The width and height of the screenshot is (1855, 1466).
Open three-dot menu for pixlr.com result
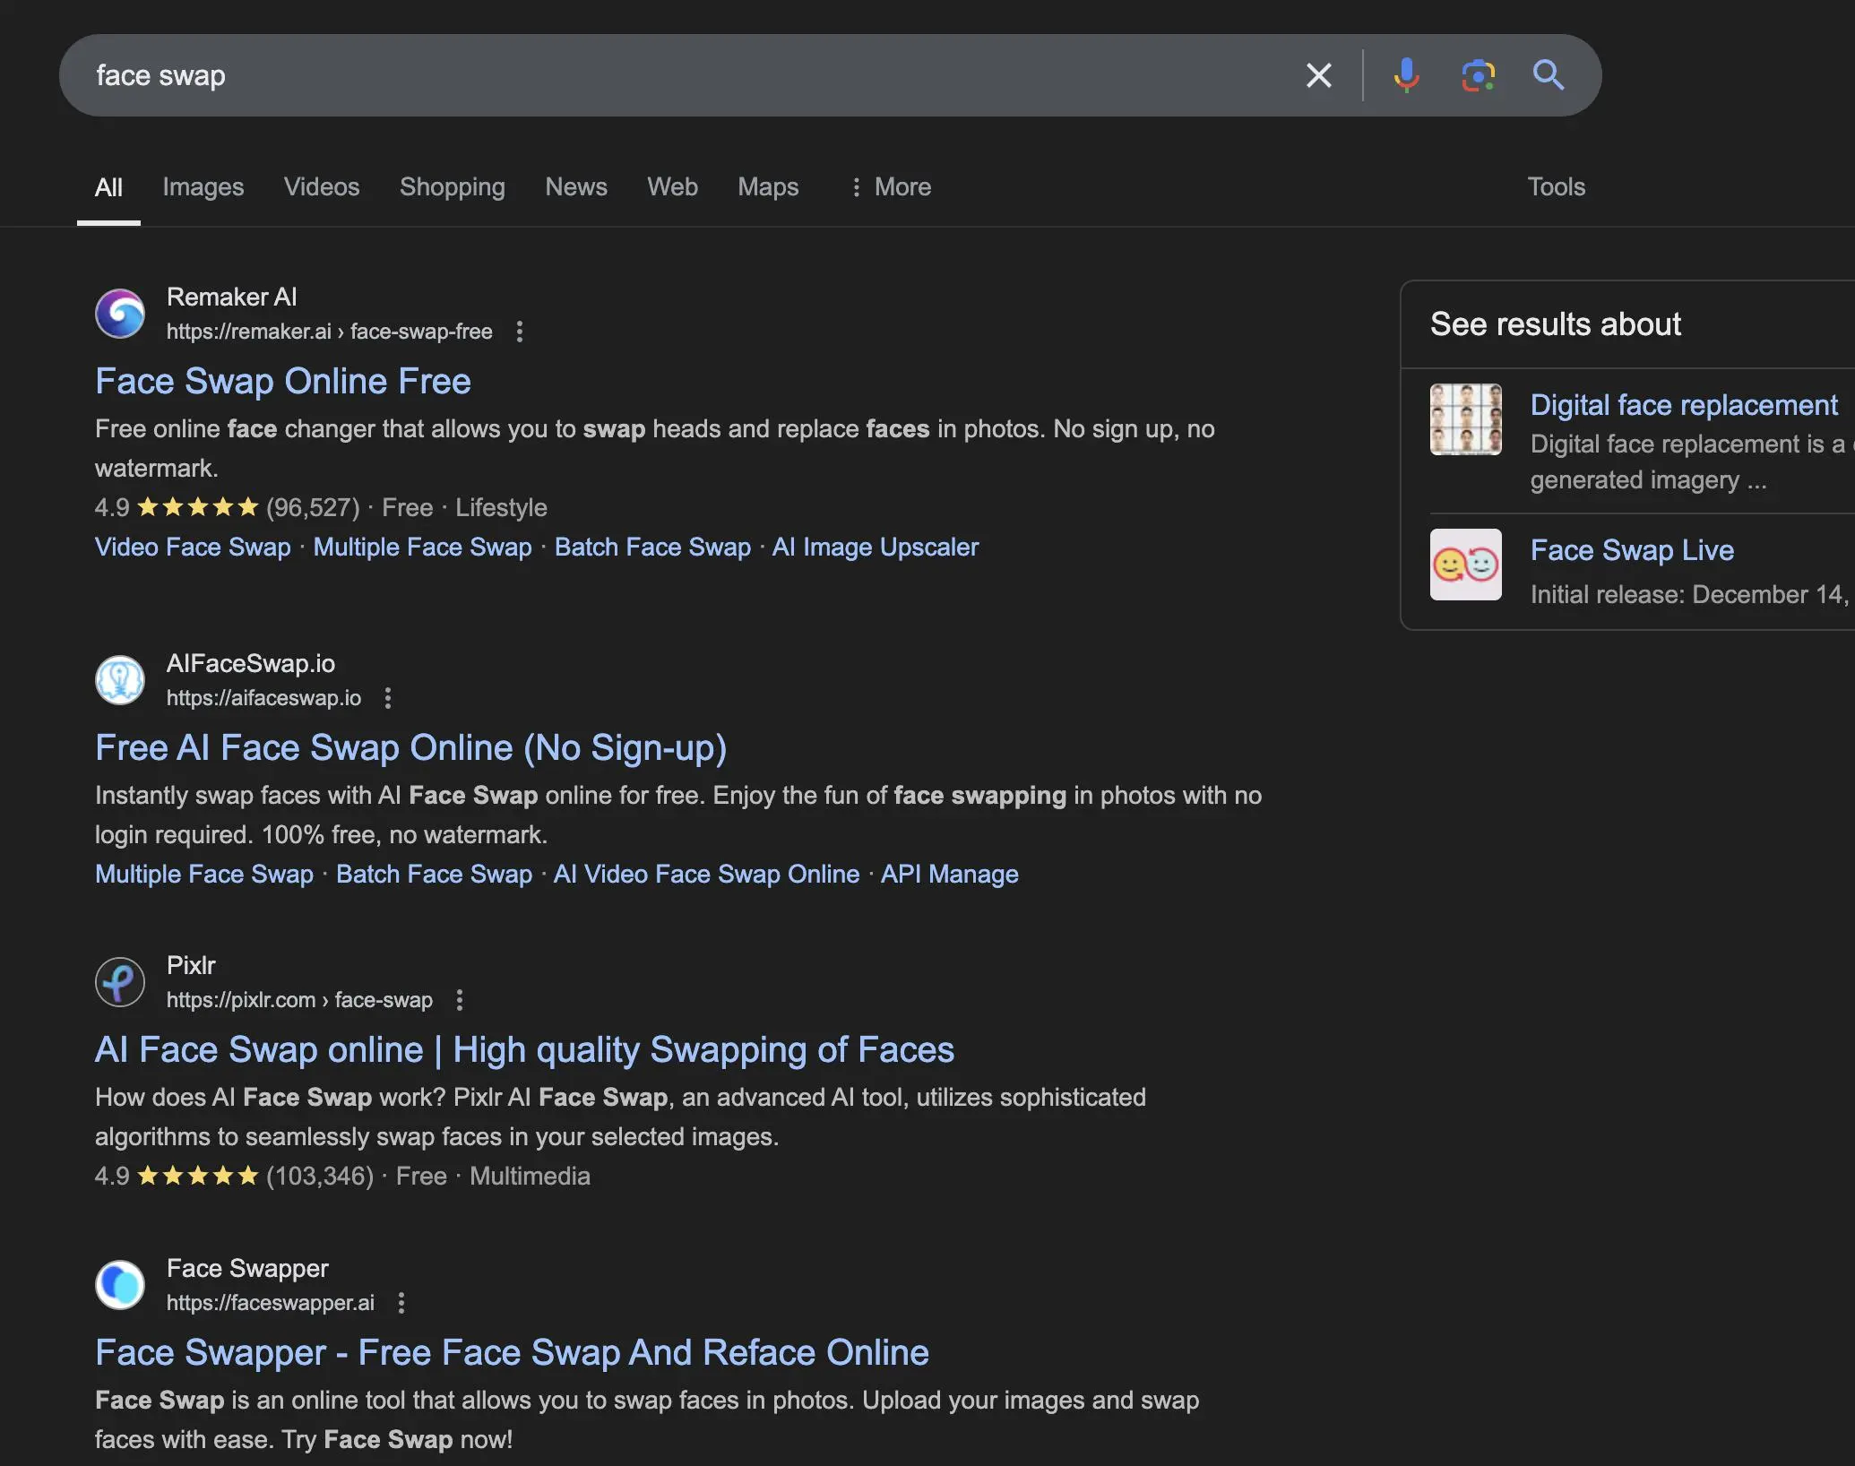(x=460, y=1000)
